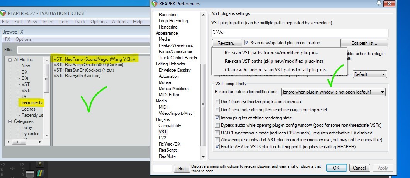Click the Apply button
Image resolution: width=410 pixels, height=178 pixels.
[383, 168]
